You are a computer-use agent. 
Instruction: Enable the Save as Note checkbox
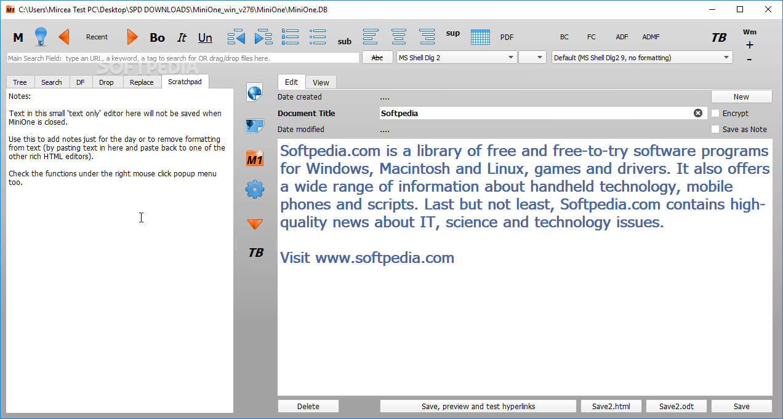pos(715,129)
